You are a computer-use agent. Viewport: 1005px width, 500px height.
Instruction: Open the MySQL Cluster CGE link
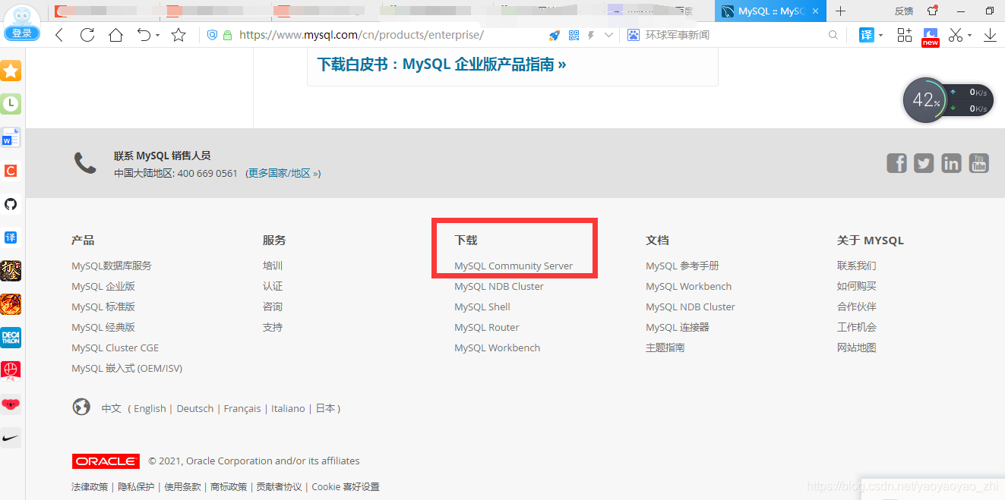(115, 347)
